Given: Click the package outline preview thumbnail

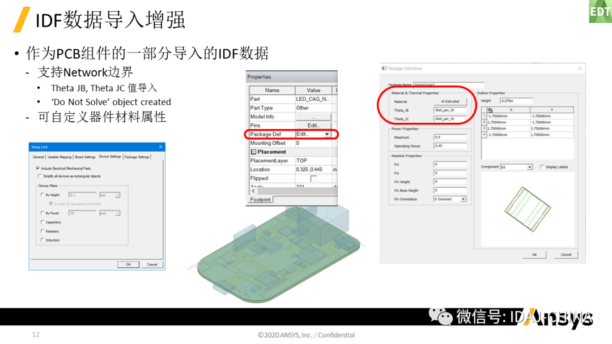Looking at the screenshot, I should 528,209.
